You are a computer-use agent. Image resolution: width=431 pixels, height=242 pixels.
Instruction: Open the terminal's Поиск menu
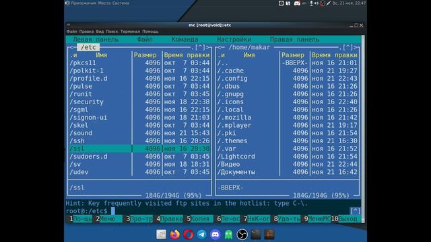[112, 32]
